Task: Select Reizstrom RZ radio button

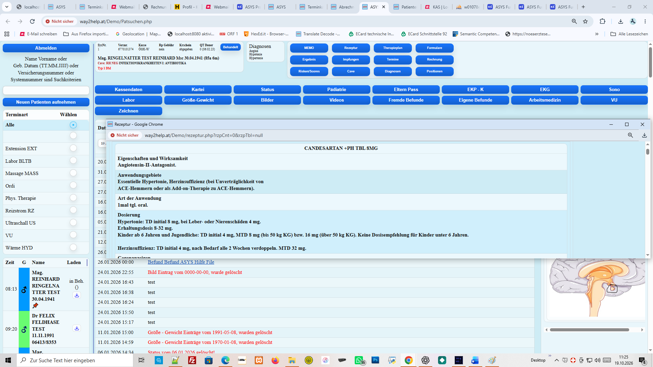Action: tap(73, 210)
